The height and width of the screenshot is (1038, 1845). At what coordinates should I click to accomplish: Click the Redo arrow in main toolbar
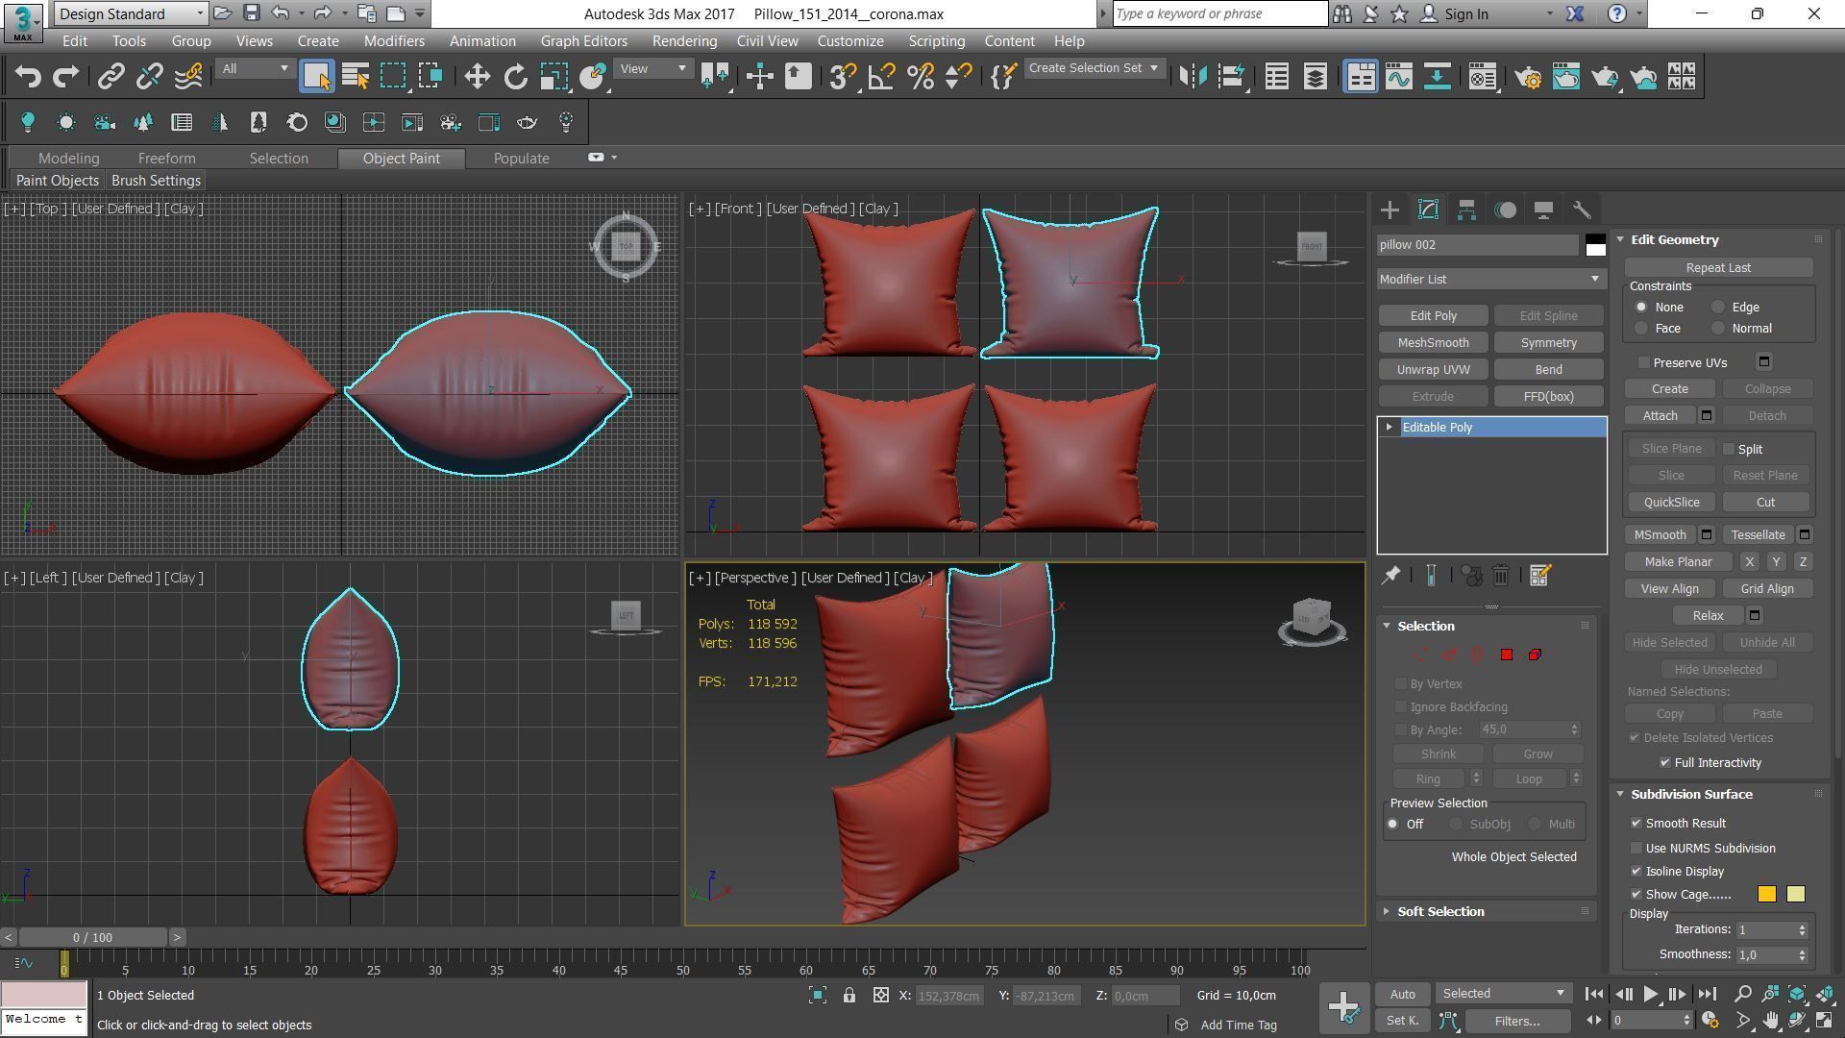(65, 77)
